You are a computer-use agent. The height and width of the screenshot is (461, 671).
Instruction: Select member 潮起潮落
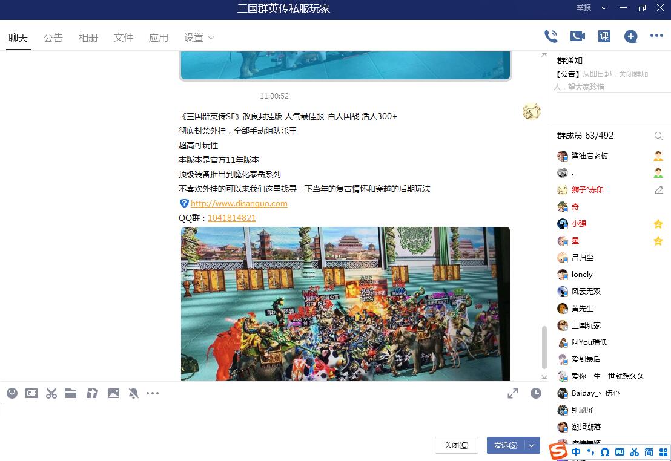point(610,427)
